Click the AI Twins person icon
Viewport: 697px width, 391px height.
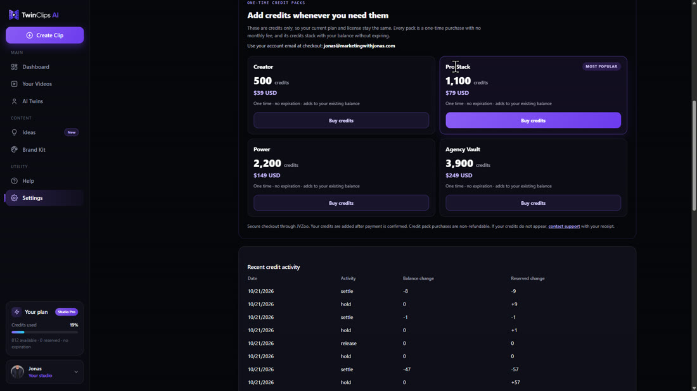pos(14,101)
